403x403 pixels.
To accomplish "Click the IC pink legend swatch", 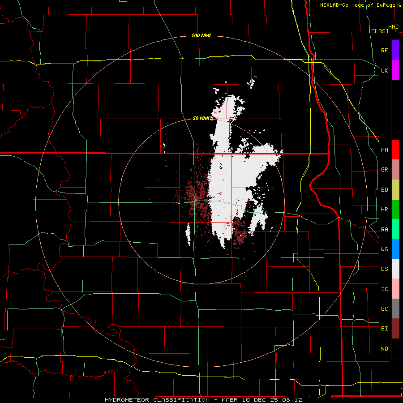I will [x=395, y=289].
